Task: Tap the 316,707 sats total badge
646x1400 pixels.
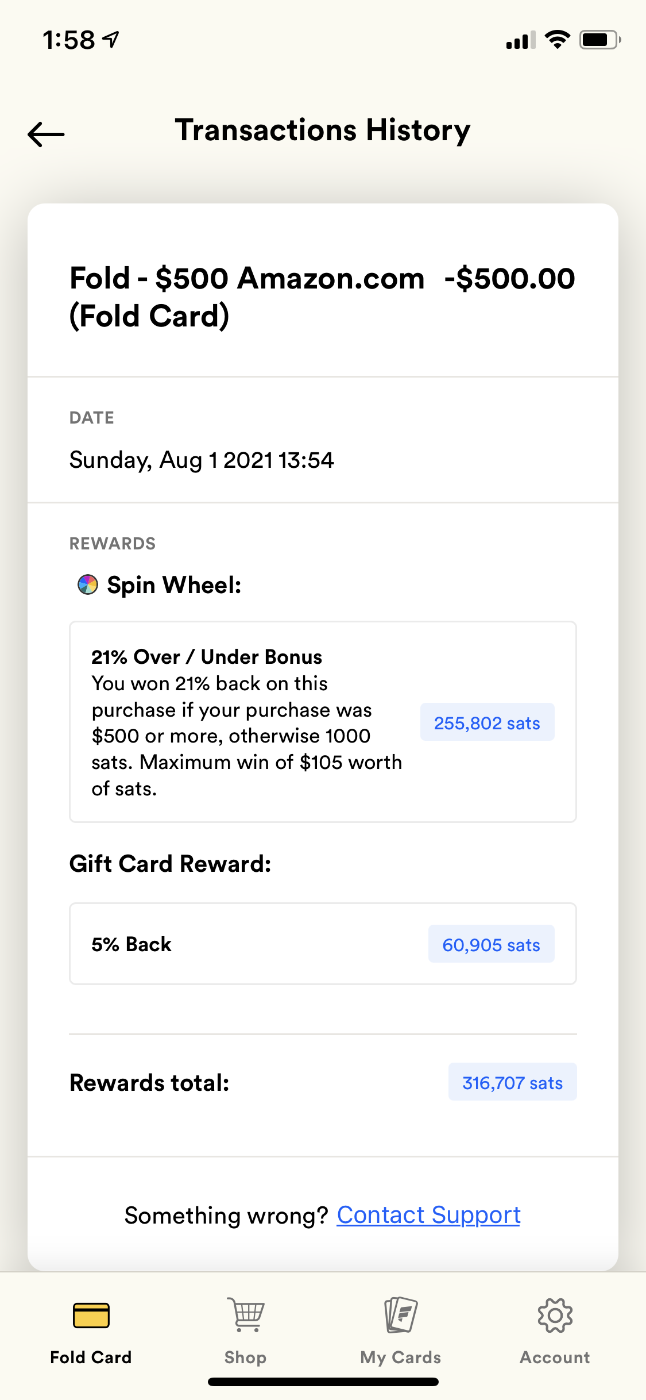Action: (x=512, y=1082)
